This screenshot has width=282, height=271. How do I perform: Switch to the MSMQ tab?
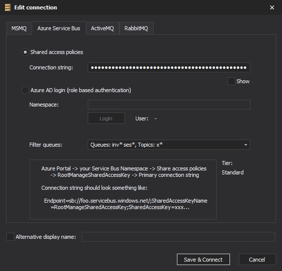[19, 28]
